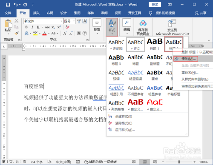Screen dimensions: 213x165
Task: Click the Clear Formatting eraser icon
Action: [67, 27]
